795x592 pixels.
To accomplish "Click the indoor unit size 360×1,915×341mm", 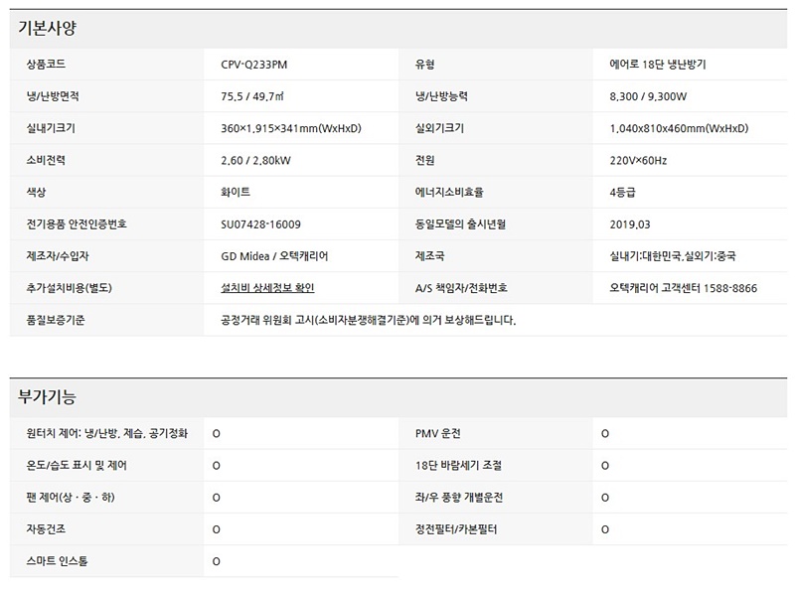I will tap(290, 128).
